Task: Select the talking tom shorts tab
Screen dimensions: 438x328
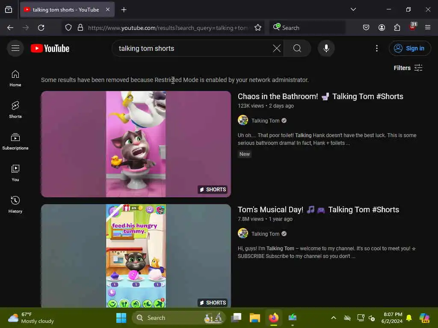Action: click(67, 9)
